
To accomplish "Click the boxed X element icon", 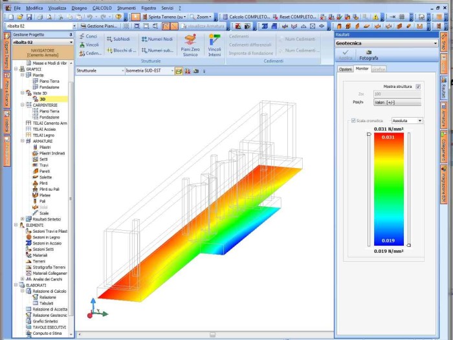I will pyautogui.click(x=313, y=27).
